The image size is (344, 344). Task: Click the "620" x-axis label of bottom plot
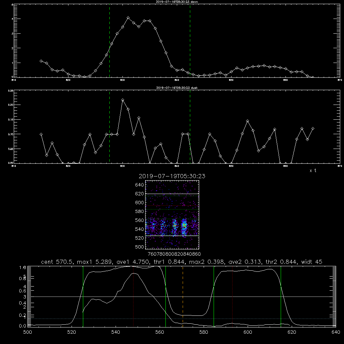292,332
